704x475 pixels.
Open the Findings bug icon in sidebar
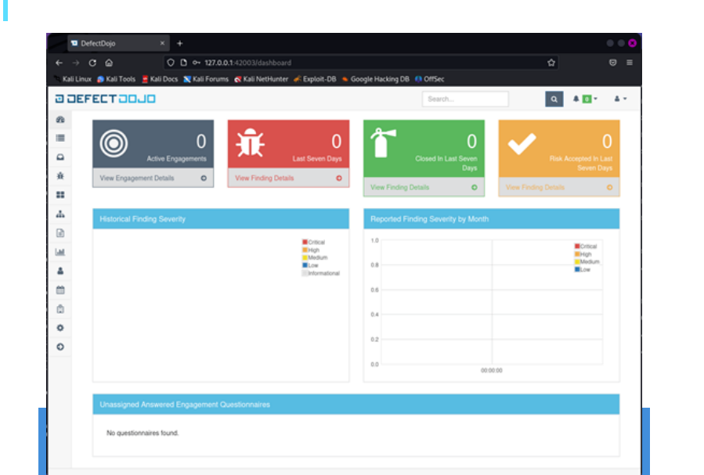pyautogui.click(x=60, y=176)
